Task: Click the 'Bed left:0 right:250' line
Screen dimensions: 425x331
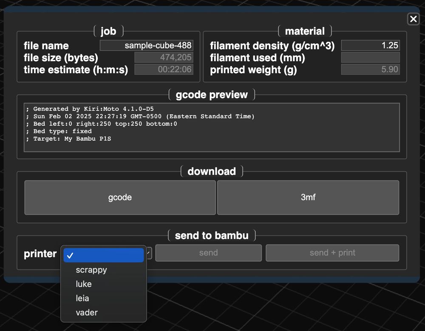Action: 102,124
